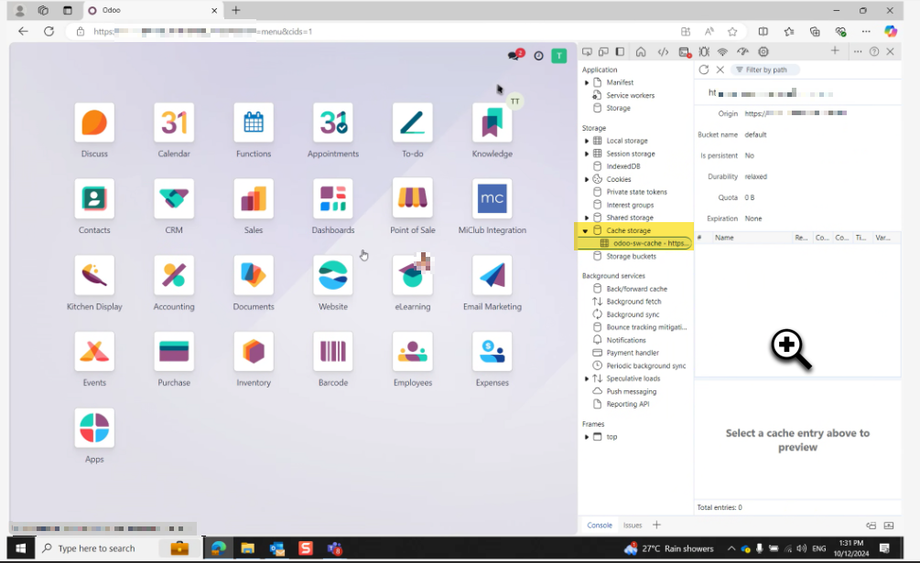920x563 pixels.
Task: Open the Email Marketing app
Action: coord(492,275)
